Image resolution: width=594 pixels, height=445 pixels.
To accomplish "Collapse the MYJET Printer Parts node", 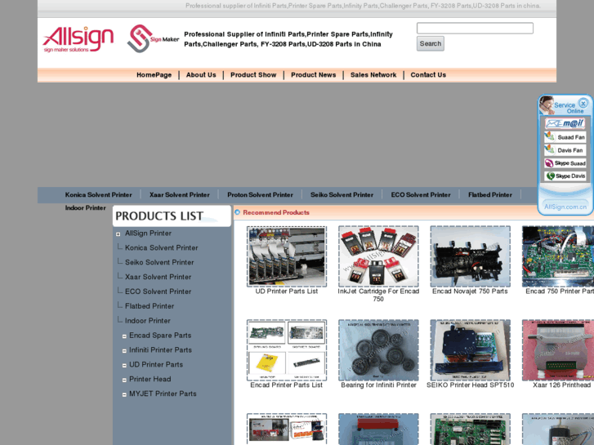I will click(x=124, y=394).
